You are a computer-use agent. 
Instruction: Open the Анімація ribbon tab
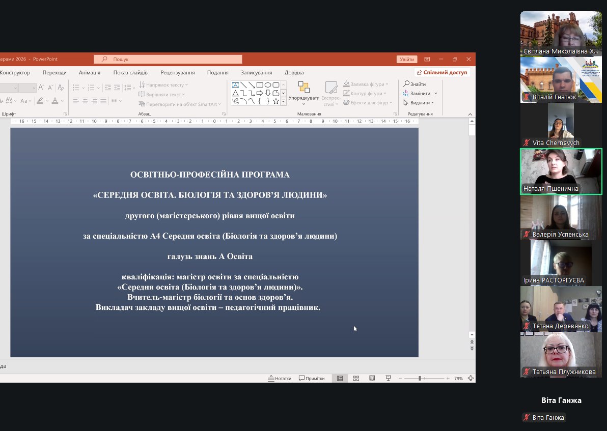[90, 73]
